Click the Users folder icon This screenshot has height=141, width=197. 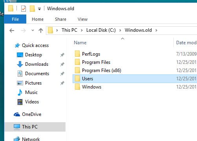[77, 79]
